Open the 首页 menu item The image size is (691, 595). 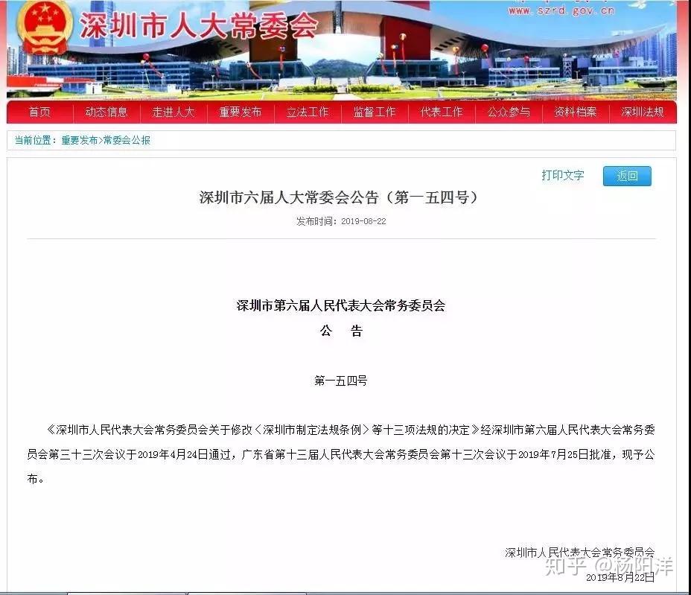pyautogui.click(x=39, y=112)
